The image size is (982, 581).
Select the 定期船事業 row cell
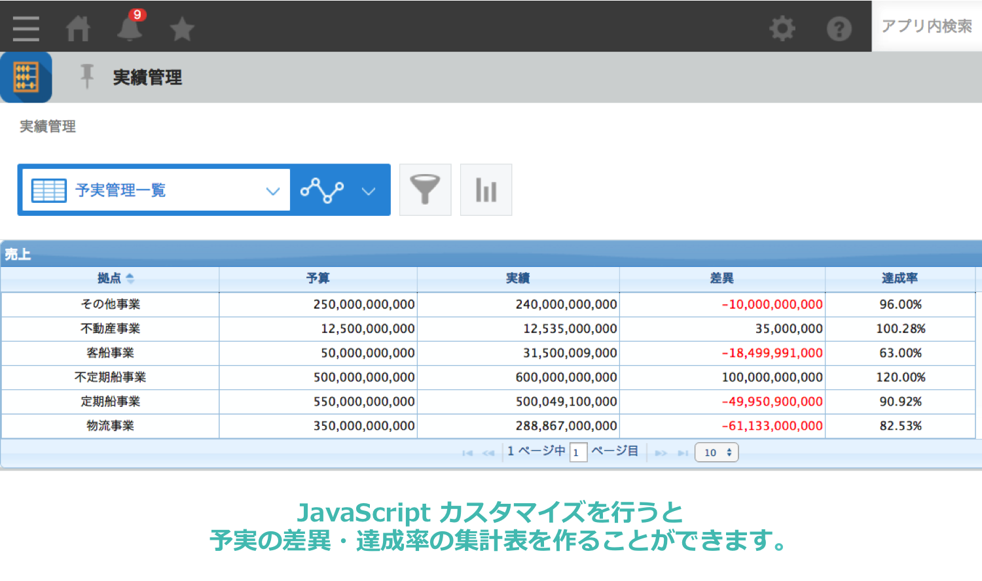(x=110, y=401)
